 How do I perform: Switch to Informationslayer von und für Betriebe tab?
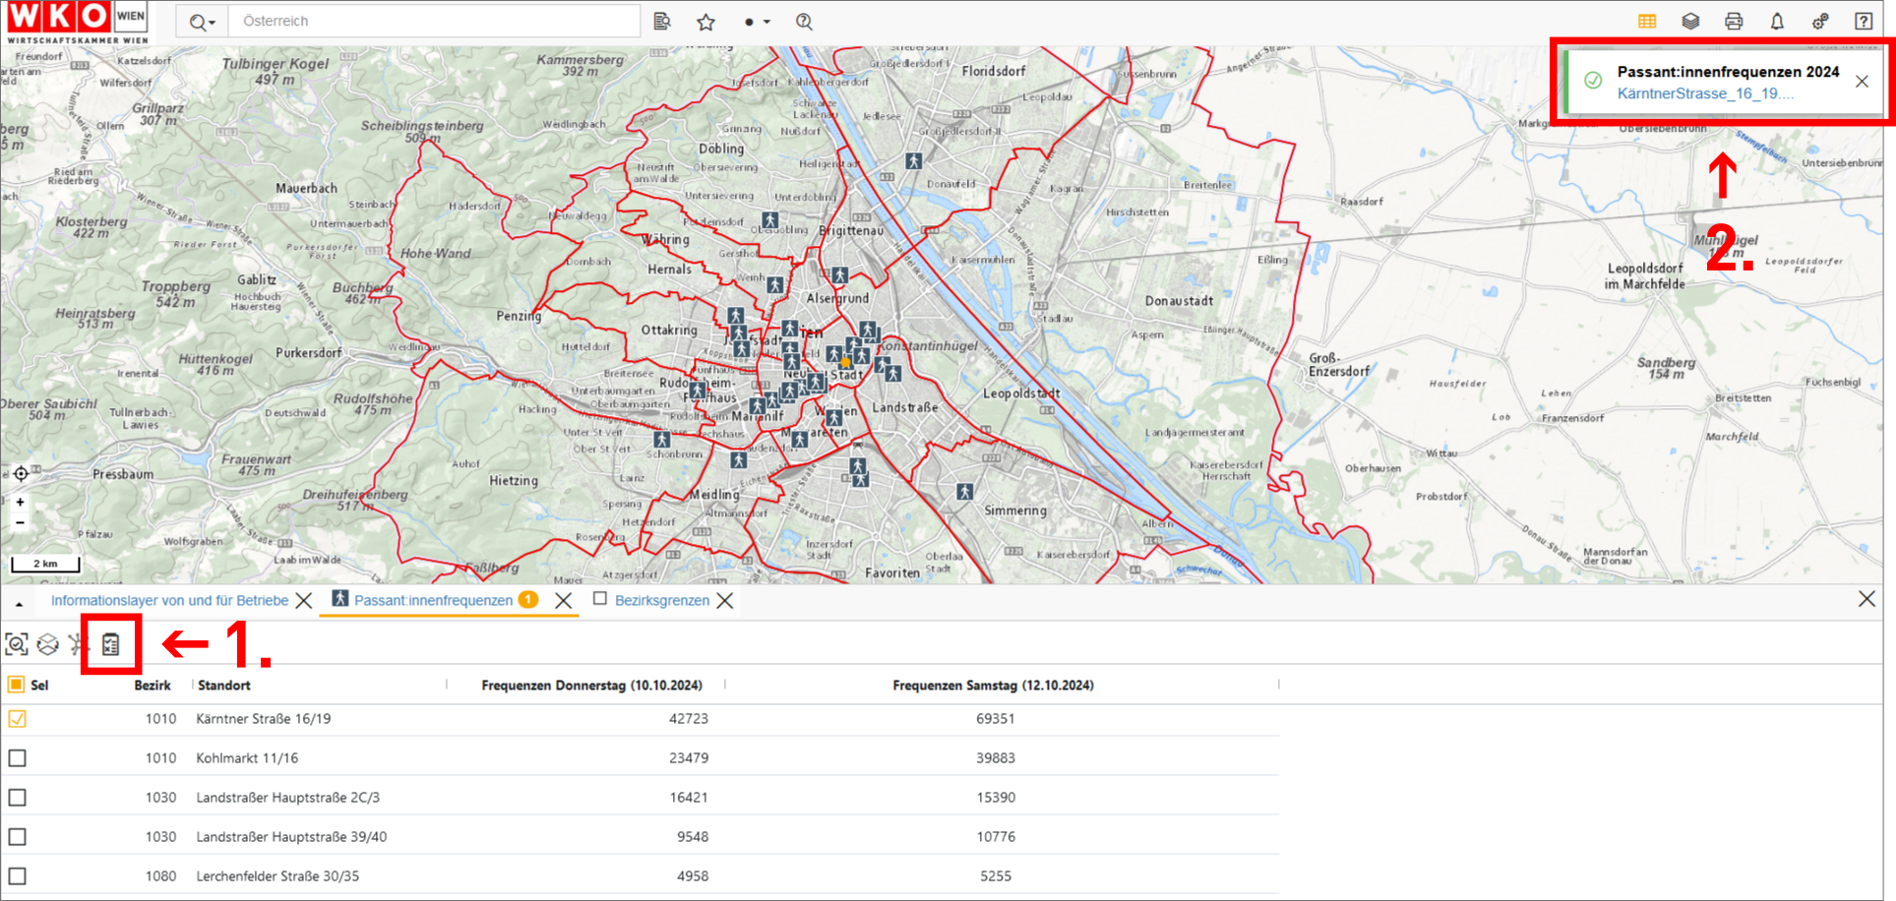169,600
